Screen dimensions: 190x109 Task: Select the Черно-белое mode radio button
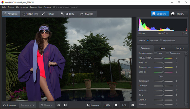pyautogui.click(x=160, y=40)
